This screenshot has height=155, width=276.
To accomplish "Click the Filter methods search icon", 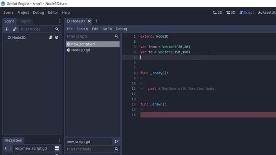I will [116, 149].
